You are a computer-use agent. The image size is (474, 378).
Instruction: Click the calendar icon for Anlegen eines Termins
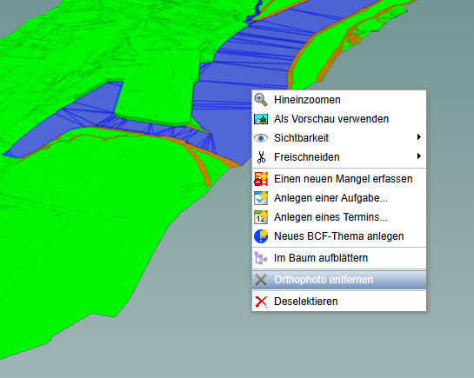click(261, 217)
